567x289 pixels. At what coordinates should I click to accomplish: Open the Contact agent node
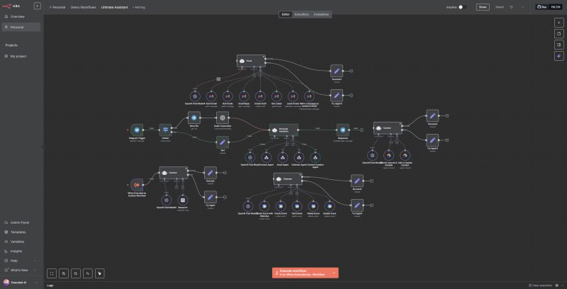[388, 128]
